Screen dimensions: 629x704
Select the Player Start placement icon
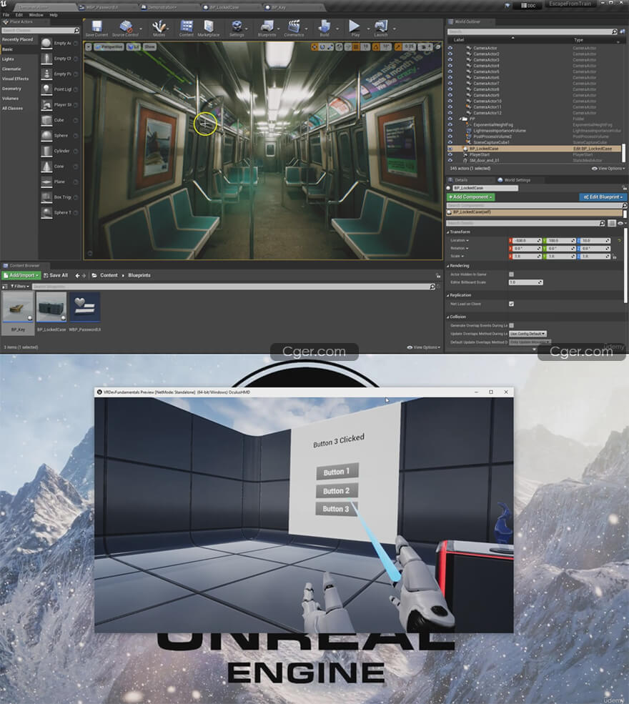46,104
